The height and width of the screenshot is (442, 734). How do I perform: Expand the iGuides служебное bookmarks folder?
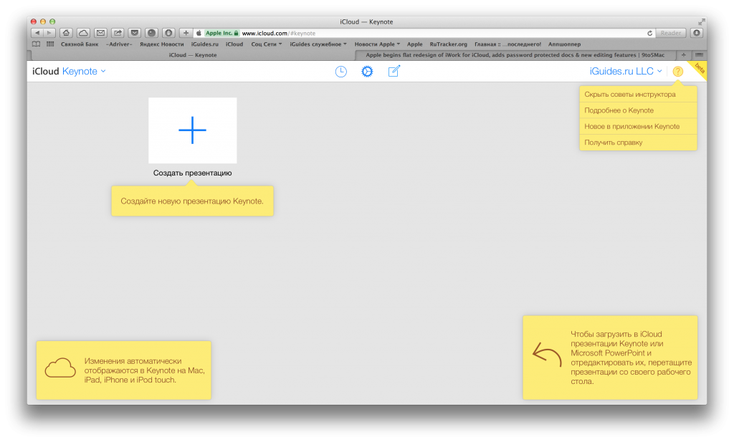318,44
